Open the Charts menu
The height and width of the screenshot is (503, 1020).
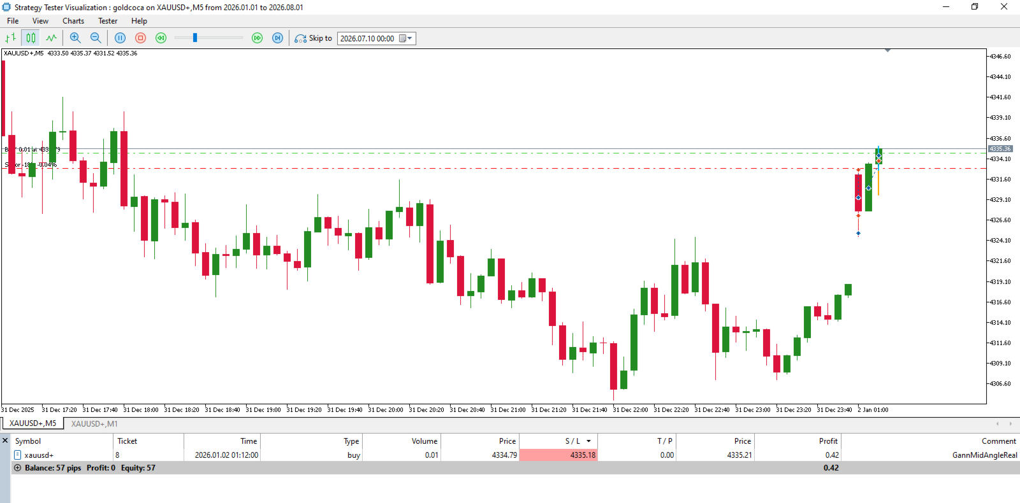[x=73, y=21]
